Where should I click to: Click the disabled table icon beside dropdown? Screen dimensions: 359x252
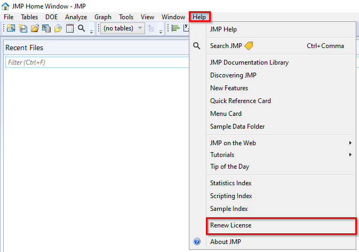coord(150,28)
